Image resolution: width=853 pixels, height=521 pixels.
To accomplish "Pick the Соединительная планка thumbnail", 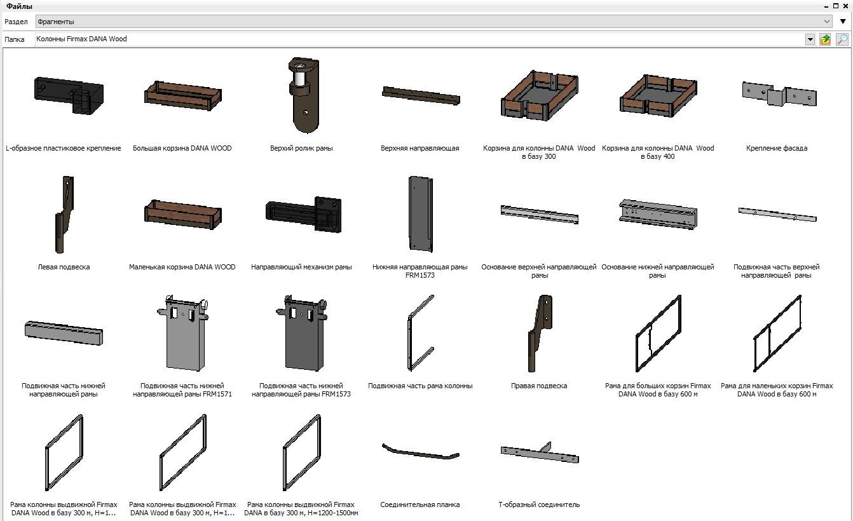I will tap(420, 451).
